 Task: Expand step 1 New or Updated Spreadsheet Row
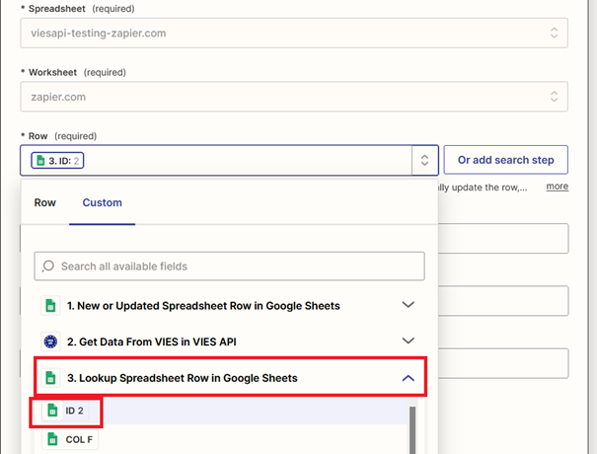[x=409, y=305]
